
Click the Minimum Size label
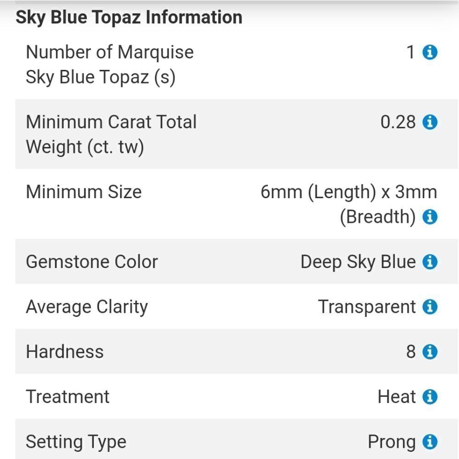tap(84, 192)
